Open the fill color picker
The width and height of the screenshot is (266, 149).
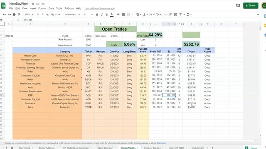coord(118,15)
